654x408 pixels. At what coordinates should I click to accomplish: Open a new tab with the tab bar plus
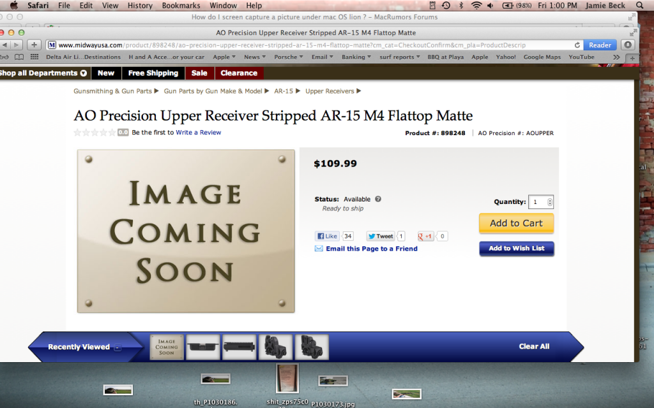click(x=632, y=58)
